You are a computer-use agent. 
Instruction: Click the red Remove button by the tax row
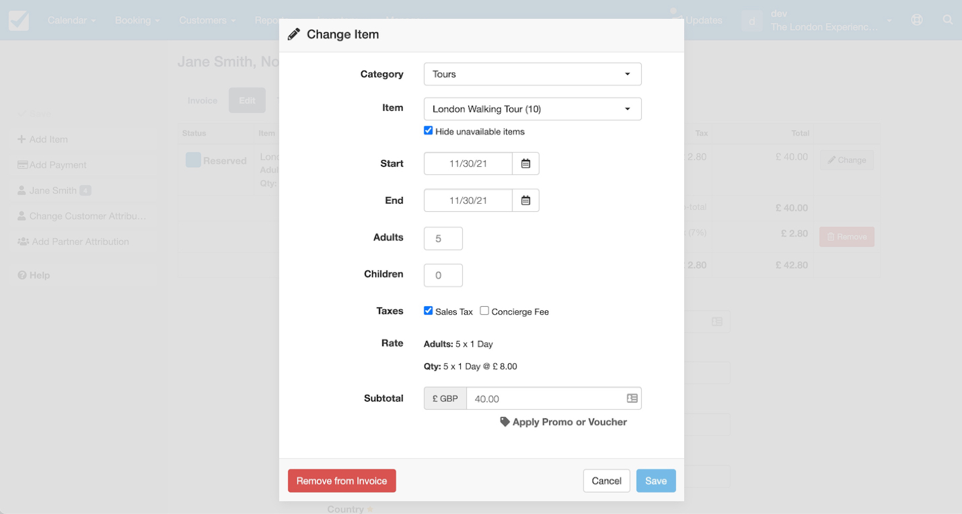[847, 237]
